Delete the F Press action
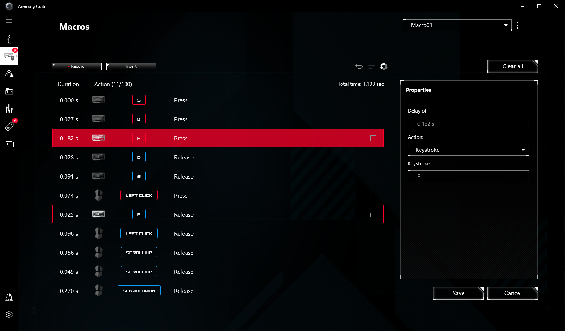Screen dimensions: 565x331 click(373, 138)
